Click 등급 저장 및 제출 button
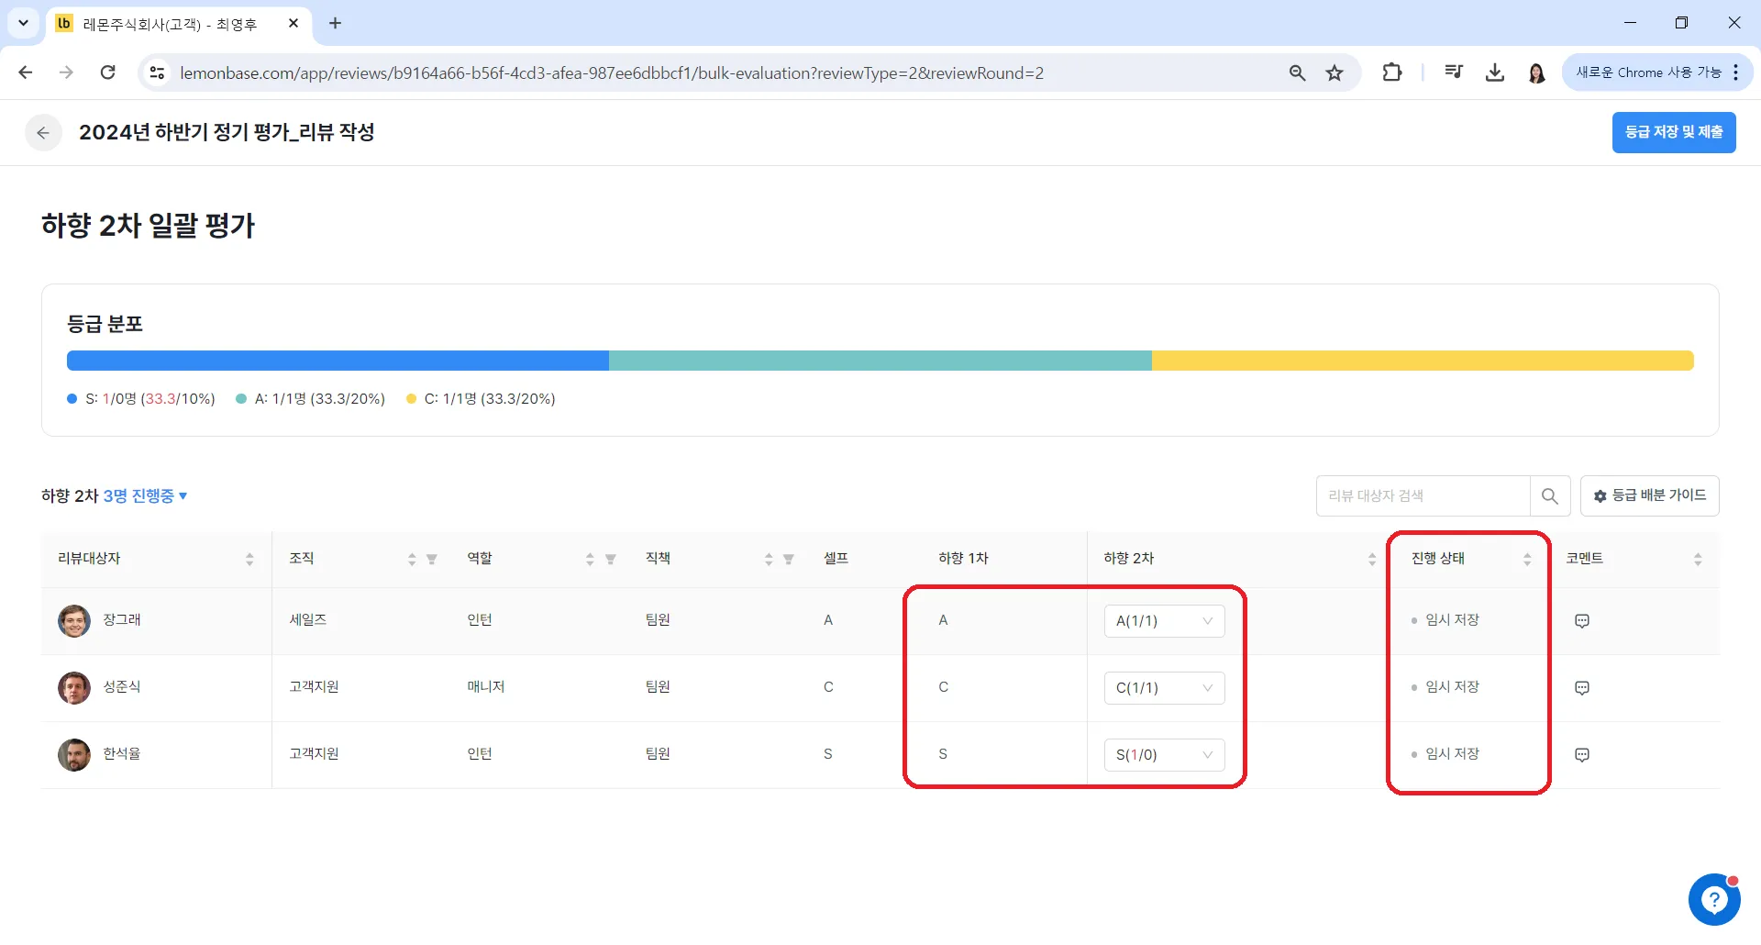 [x=1674, y=132]
